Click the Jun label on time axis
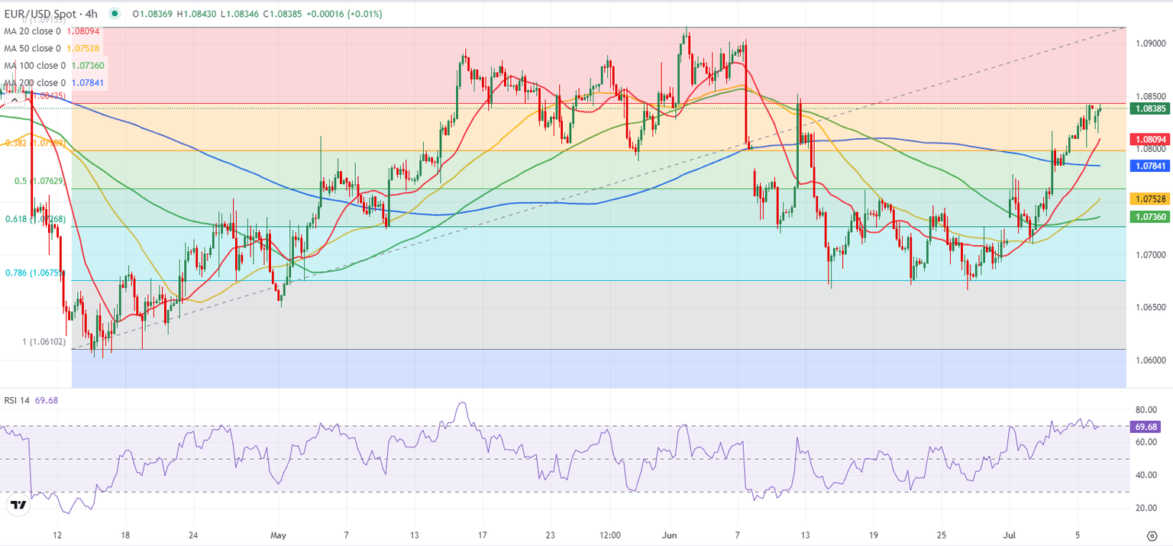 point(668,535)
